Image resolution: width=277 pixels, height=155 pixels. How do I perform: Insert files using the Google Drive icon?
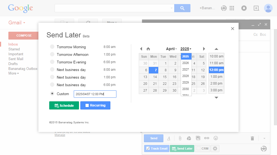click(x=189, y=138)
